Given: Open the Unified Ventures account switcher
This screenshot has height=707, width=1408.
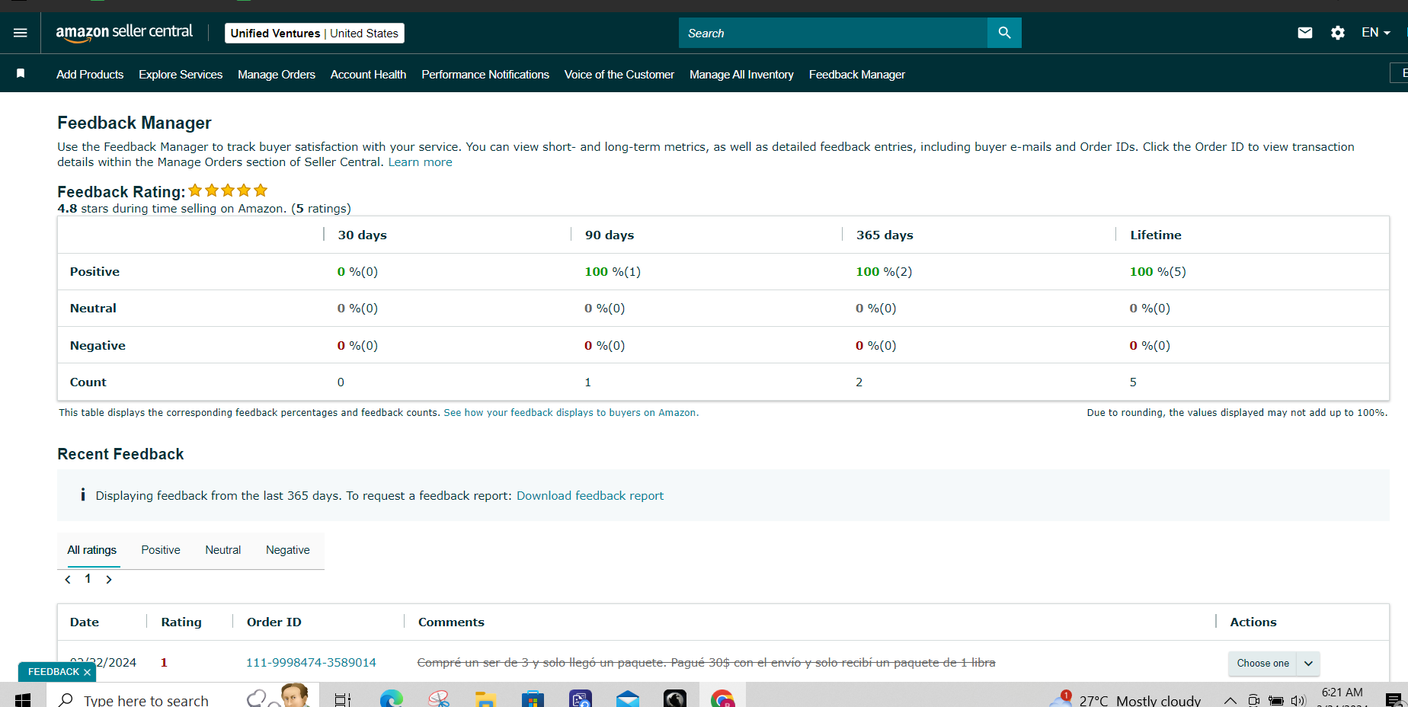Looking at the screenshot, I should (315, 33).
